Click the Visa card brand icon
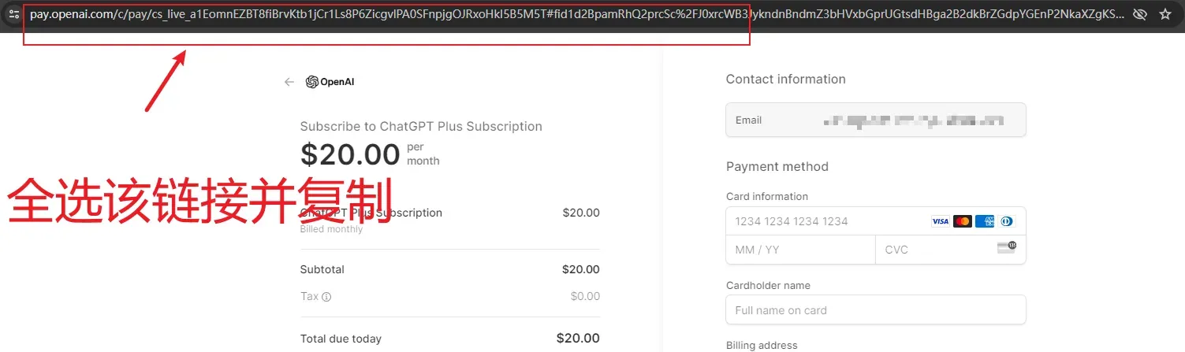Screen dimensions: 1185x352 [x=941, y=221]
